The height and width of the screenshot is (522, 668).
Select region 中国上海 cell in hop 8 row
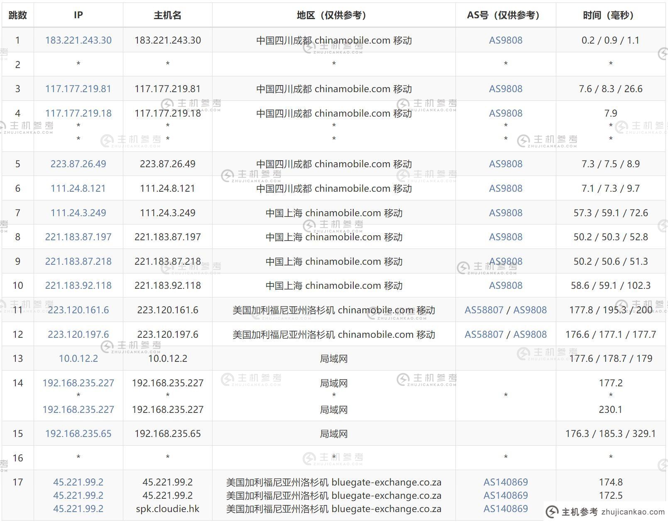click(x=334, y=237)
